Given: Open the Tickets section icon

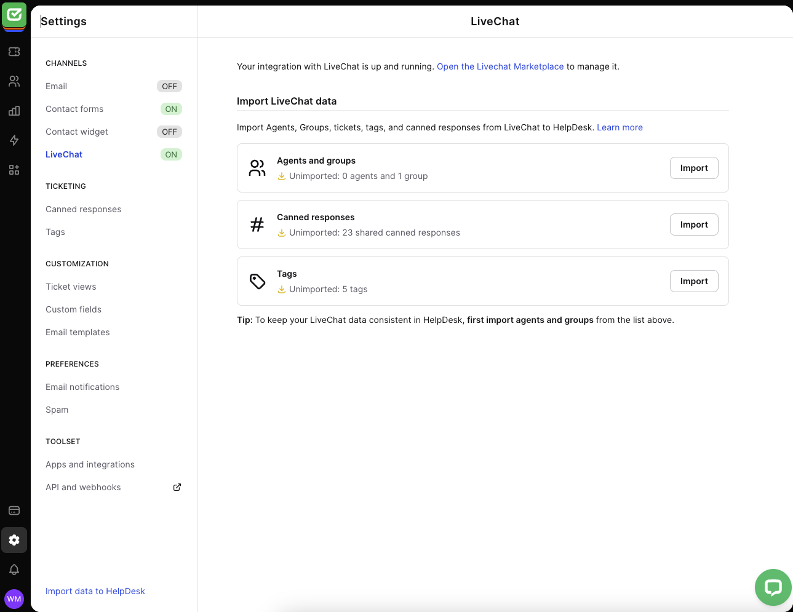Looking at the screenshot, I should click(x=14, y=52).
